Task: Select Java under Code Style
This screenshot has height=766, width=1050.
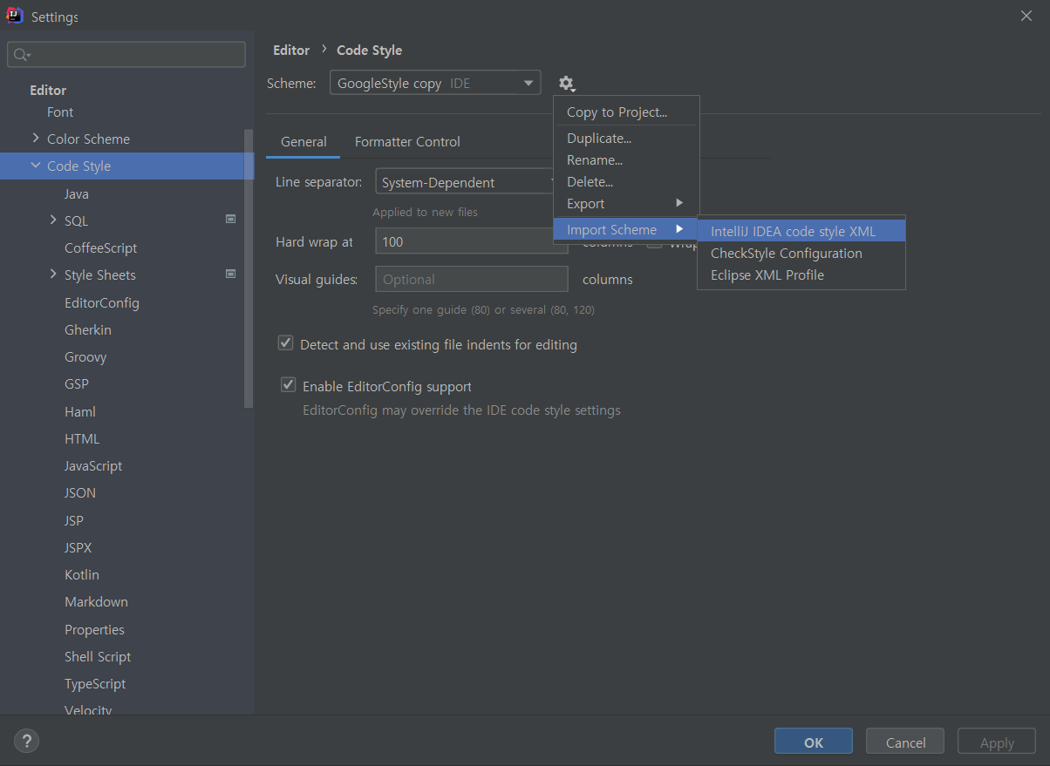Action: (77, 193)
